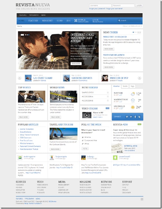This screenshot has width=162, height=209.
Task: Open the Joomla Templates popular article link
Action: tap(27, 129)
